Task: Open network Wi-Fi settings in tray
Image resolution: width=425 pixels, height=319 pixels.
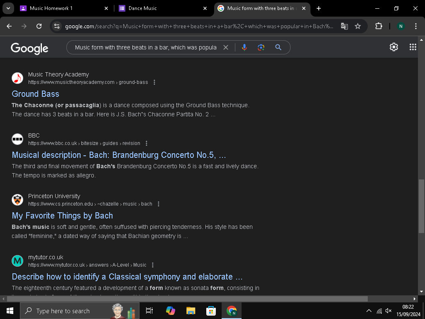Action: coord(379,311)
